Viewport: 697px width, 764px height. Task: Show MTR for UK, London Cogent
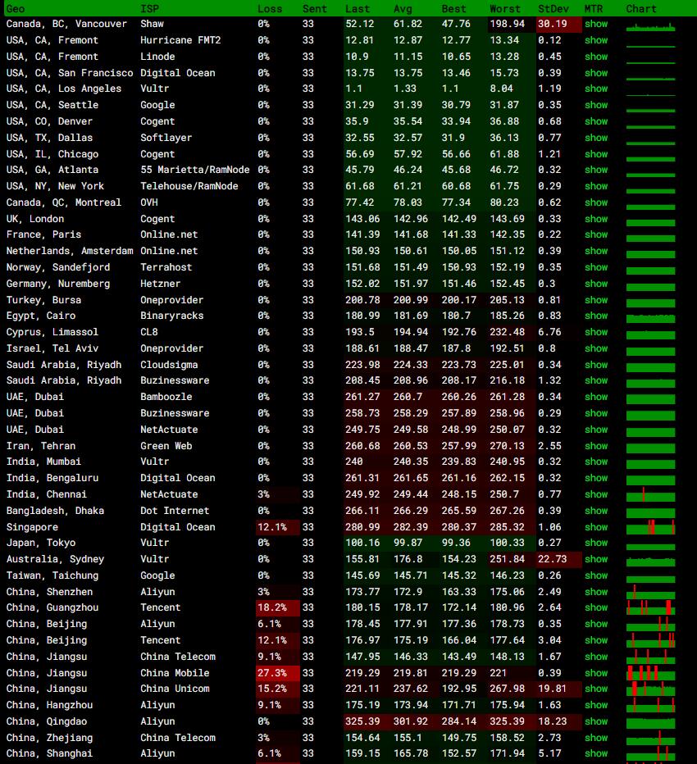tap(596, 219)
